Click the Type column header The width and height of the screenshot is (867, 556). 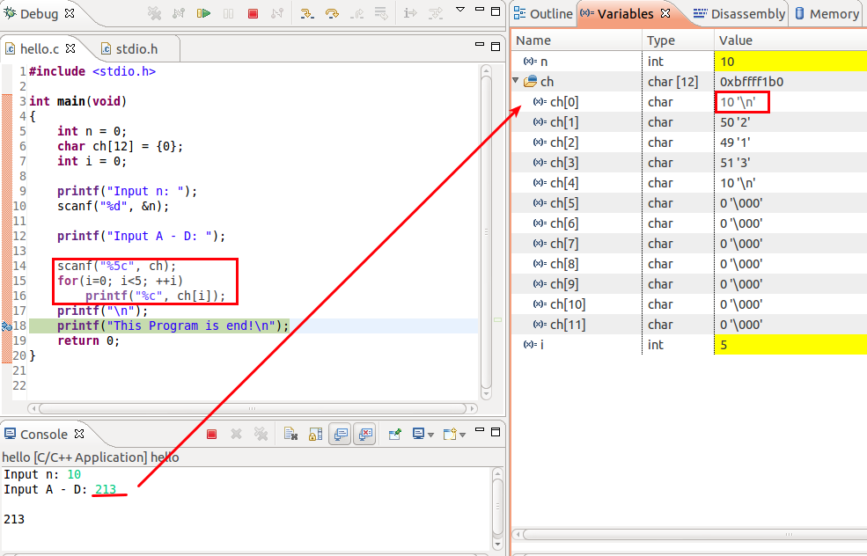[x=678, y=40]
